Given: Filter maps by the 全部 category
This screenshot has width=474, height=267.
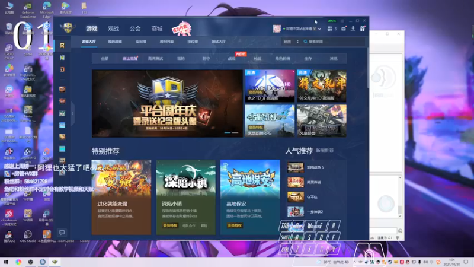Looking at the screenshot, I should click(105, 58).
